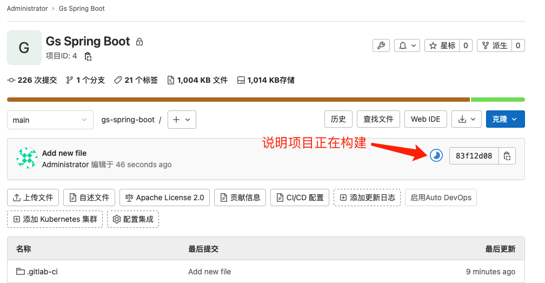The width and height of the screenshot is (545, 283).
Task: Open the 21 个标签 tags link
Action: (x=136, y=80)
